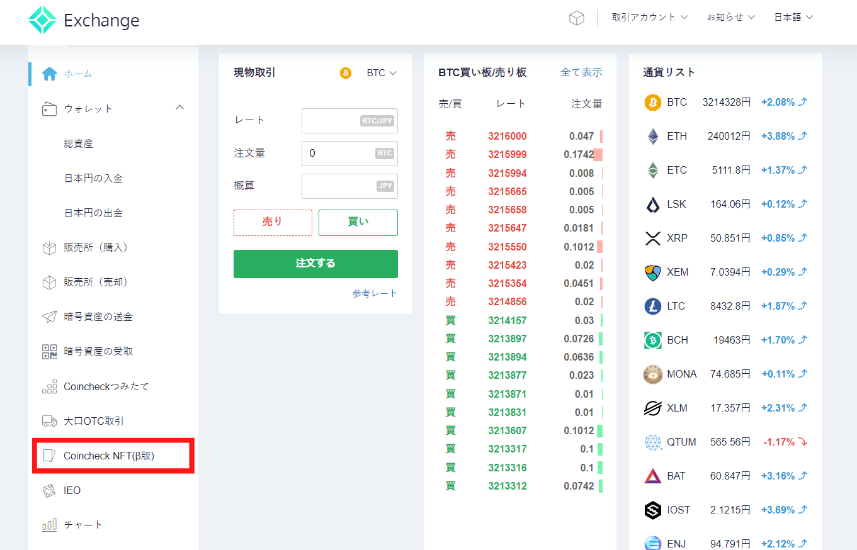Screen dimensions: 857x550
Task: Open the 参考レート link
Action: [375, 293]
